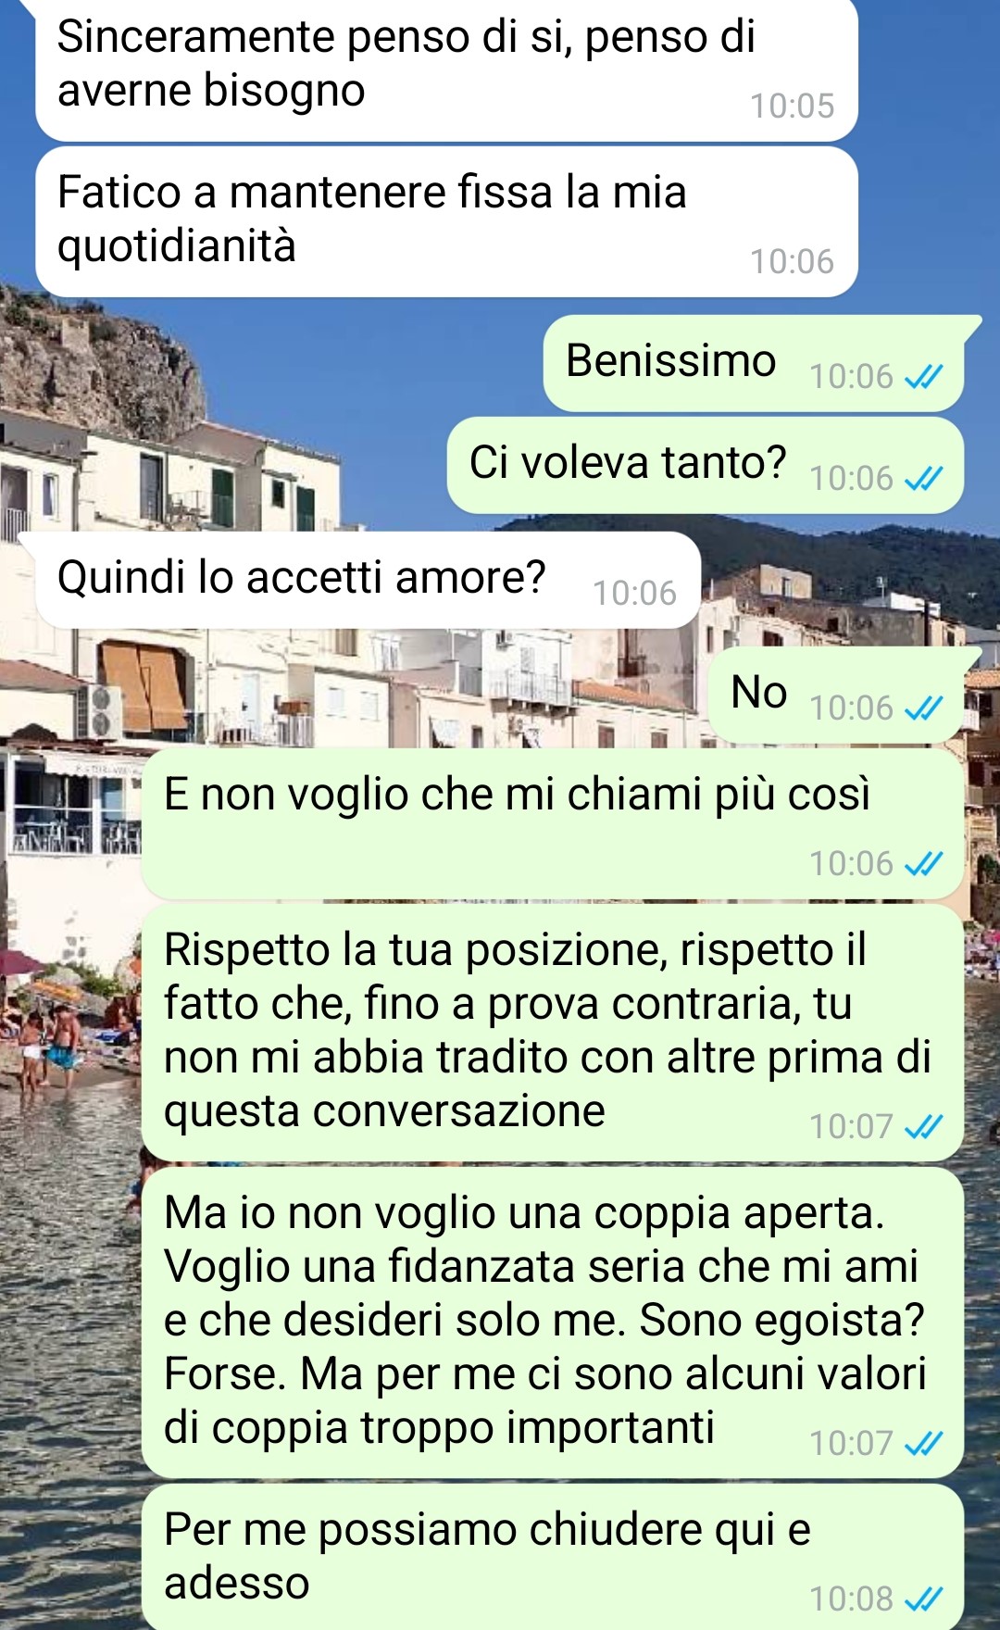Viewport: 1000px width, 1630px height.
Task: Tap the read ticks on 'E non voglio che mi chiami più così'
Action: 923,864
